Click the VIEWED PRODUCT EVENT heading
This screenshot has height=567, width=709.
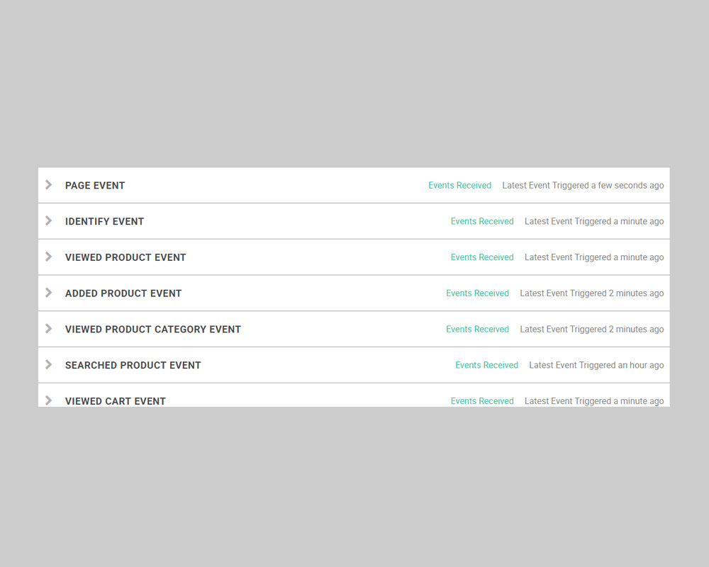pyautogui.click(x=125, y=257)
